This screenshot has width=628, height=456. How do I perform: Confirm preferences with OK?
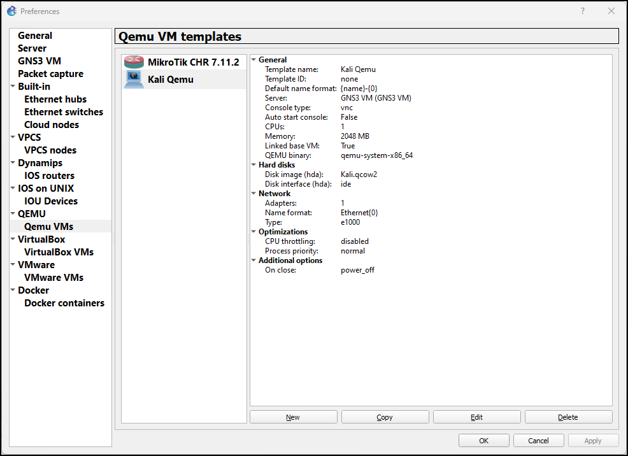click(x=484, y=441)
